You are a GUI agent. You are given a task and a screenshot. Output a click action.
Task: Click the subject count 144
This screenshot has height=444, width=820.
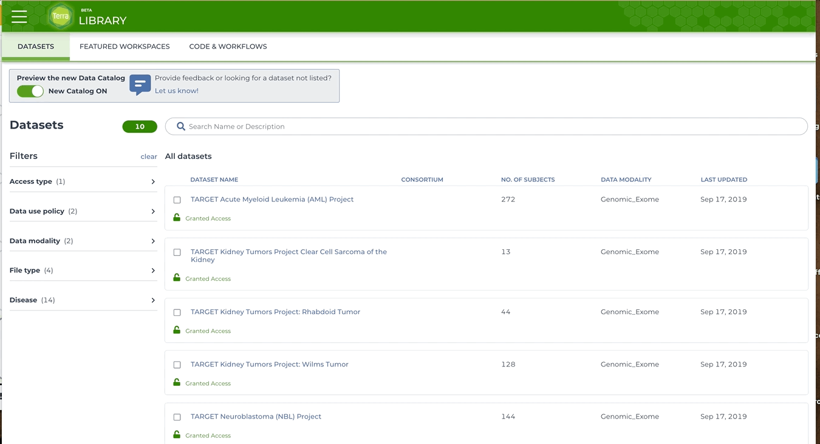tap(508, 416)
